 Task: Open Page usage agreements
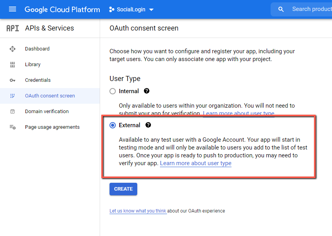click(52, 127)
